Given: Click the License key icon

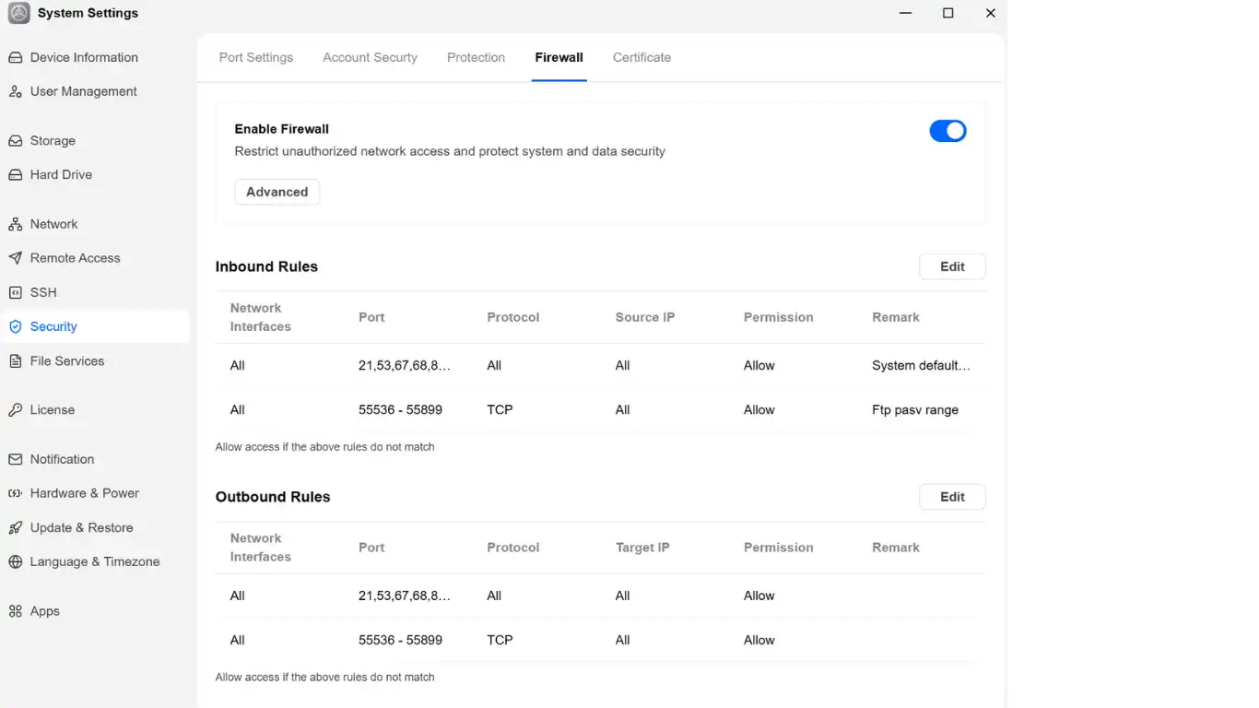Looking at the screenshot, I should click(x=15, y=410).
